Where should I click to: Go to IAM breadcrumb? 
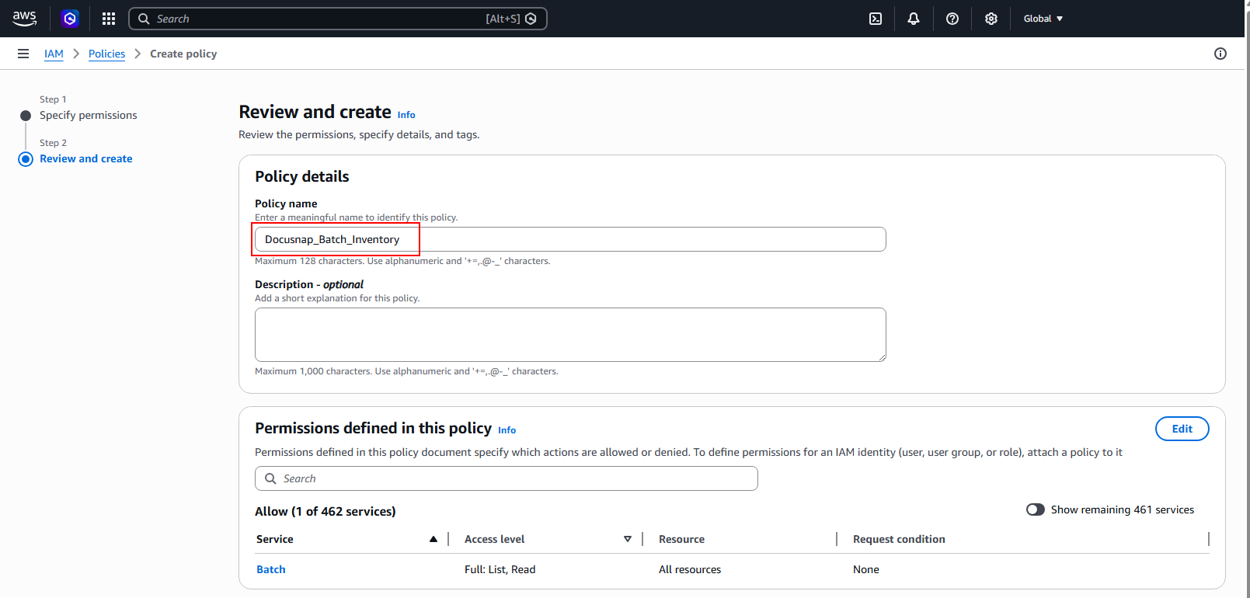(x=54, y=54)
